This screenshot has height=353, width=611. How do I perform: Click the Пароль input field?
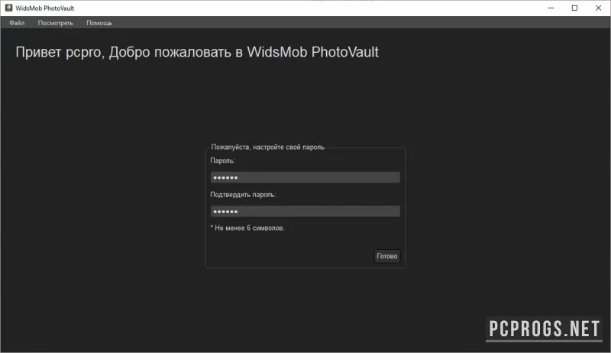click(305, 177)
